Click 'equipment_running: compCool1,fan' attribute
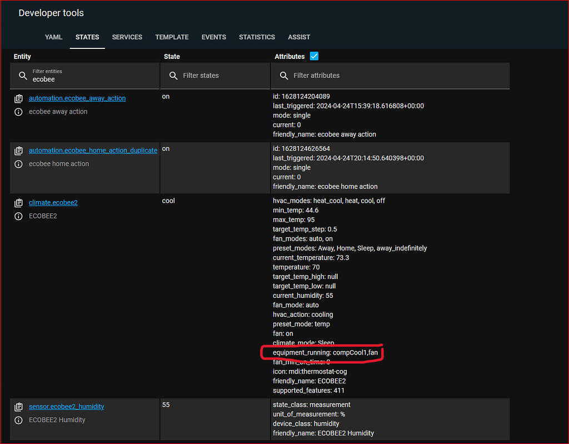Image resolution: width=569 pixels, height=444 pixels. point(325,352)
